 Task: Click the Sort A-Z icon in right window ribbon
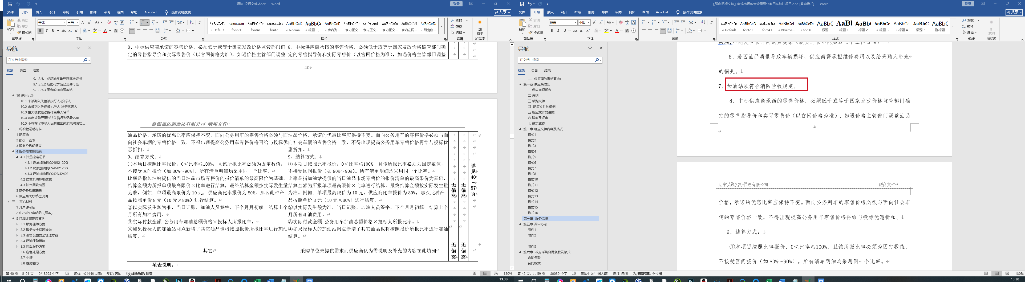[x=703, y=23]
